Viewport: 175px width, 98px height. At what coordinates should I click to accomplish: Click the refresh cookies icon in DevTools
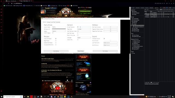pos(145,10)
